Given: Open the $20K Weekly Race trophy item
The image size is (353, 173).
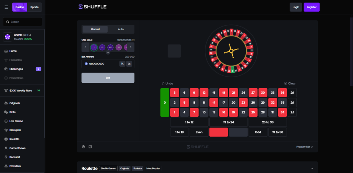Looking at the screenshot, I should click(22, 91).
